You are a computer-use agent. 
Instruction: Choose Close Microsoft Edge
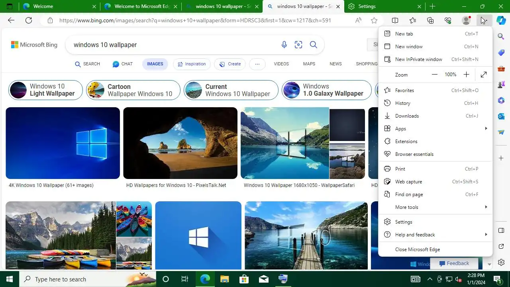coord(435,250)
